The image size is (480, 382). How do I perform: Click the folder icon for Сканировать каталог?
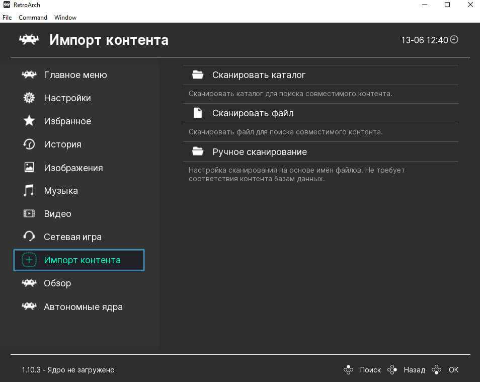[198, 75]
